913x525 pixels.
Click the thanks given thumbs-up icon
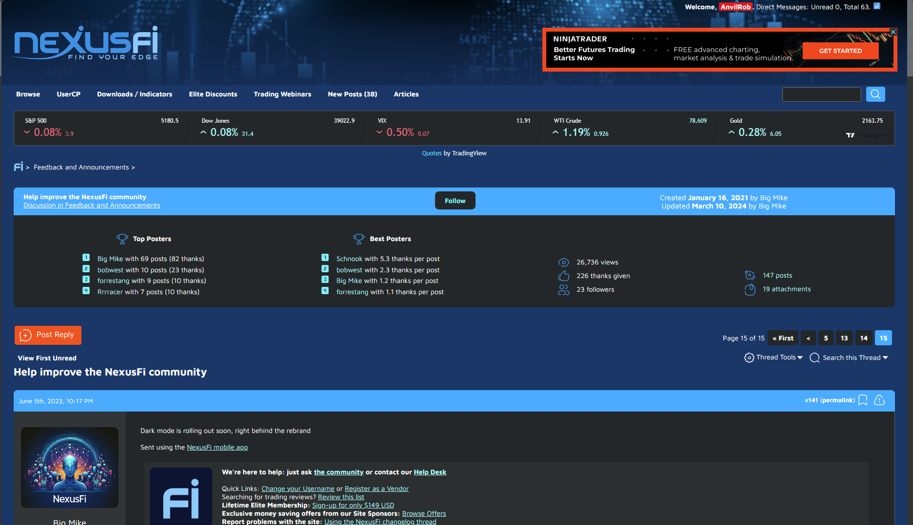coord(564,276)
